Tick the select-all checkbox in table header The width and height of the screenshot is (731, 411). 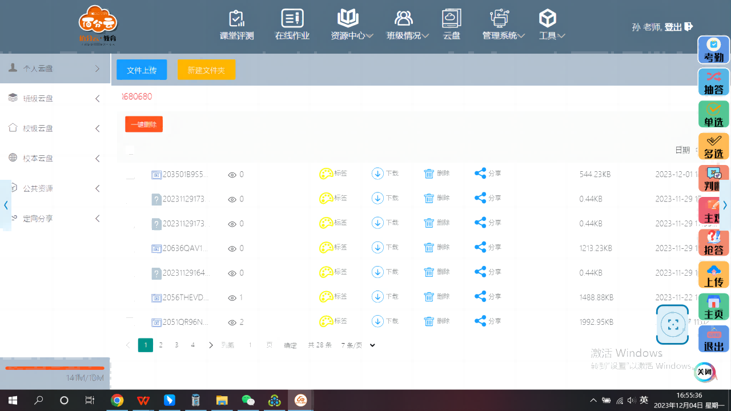point(130,150)
